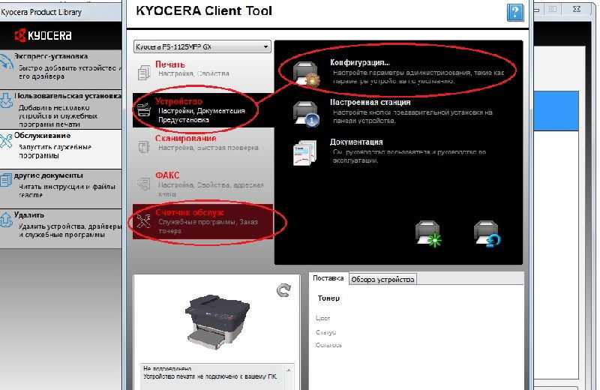Maximize the background window
This screenshot has width=600, height=390.
(553, 9)
